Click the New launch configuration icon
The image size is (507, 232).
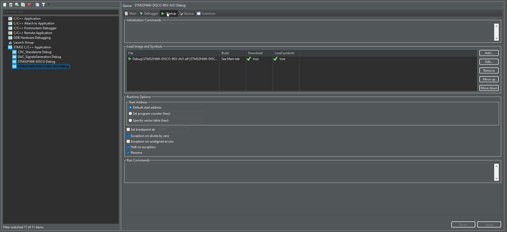coord(5,5)
